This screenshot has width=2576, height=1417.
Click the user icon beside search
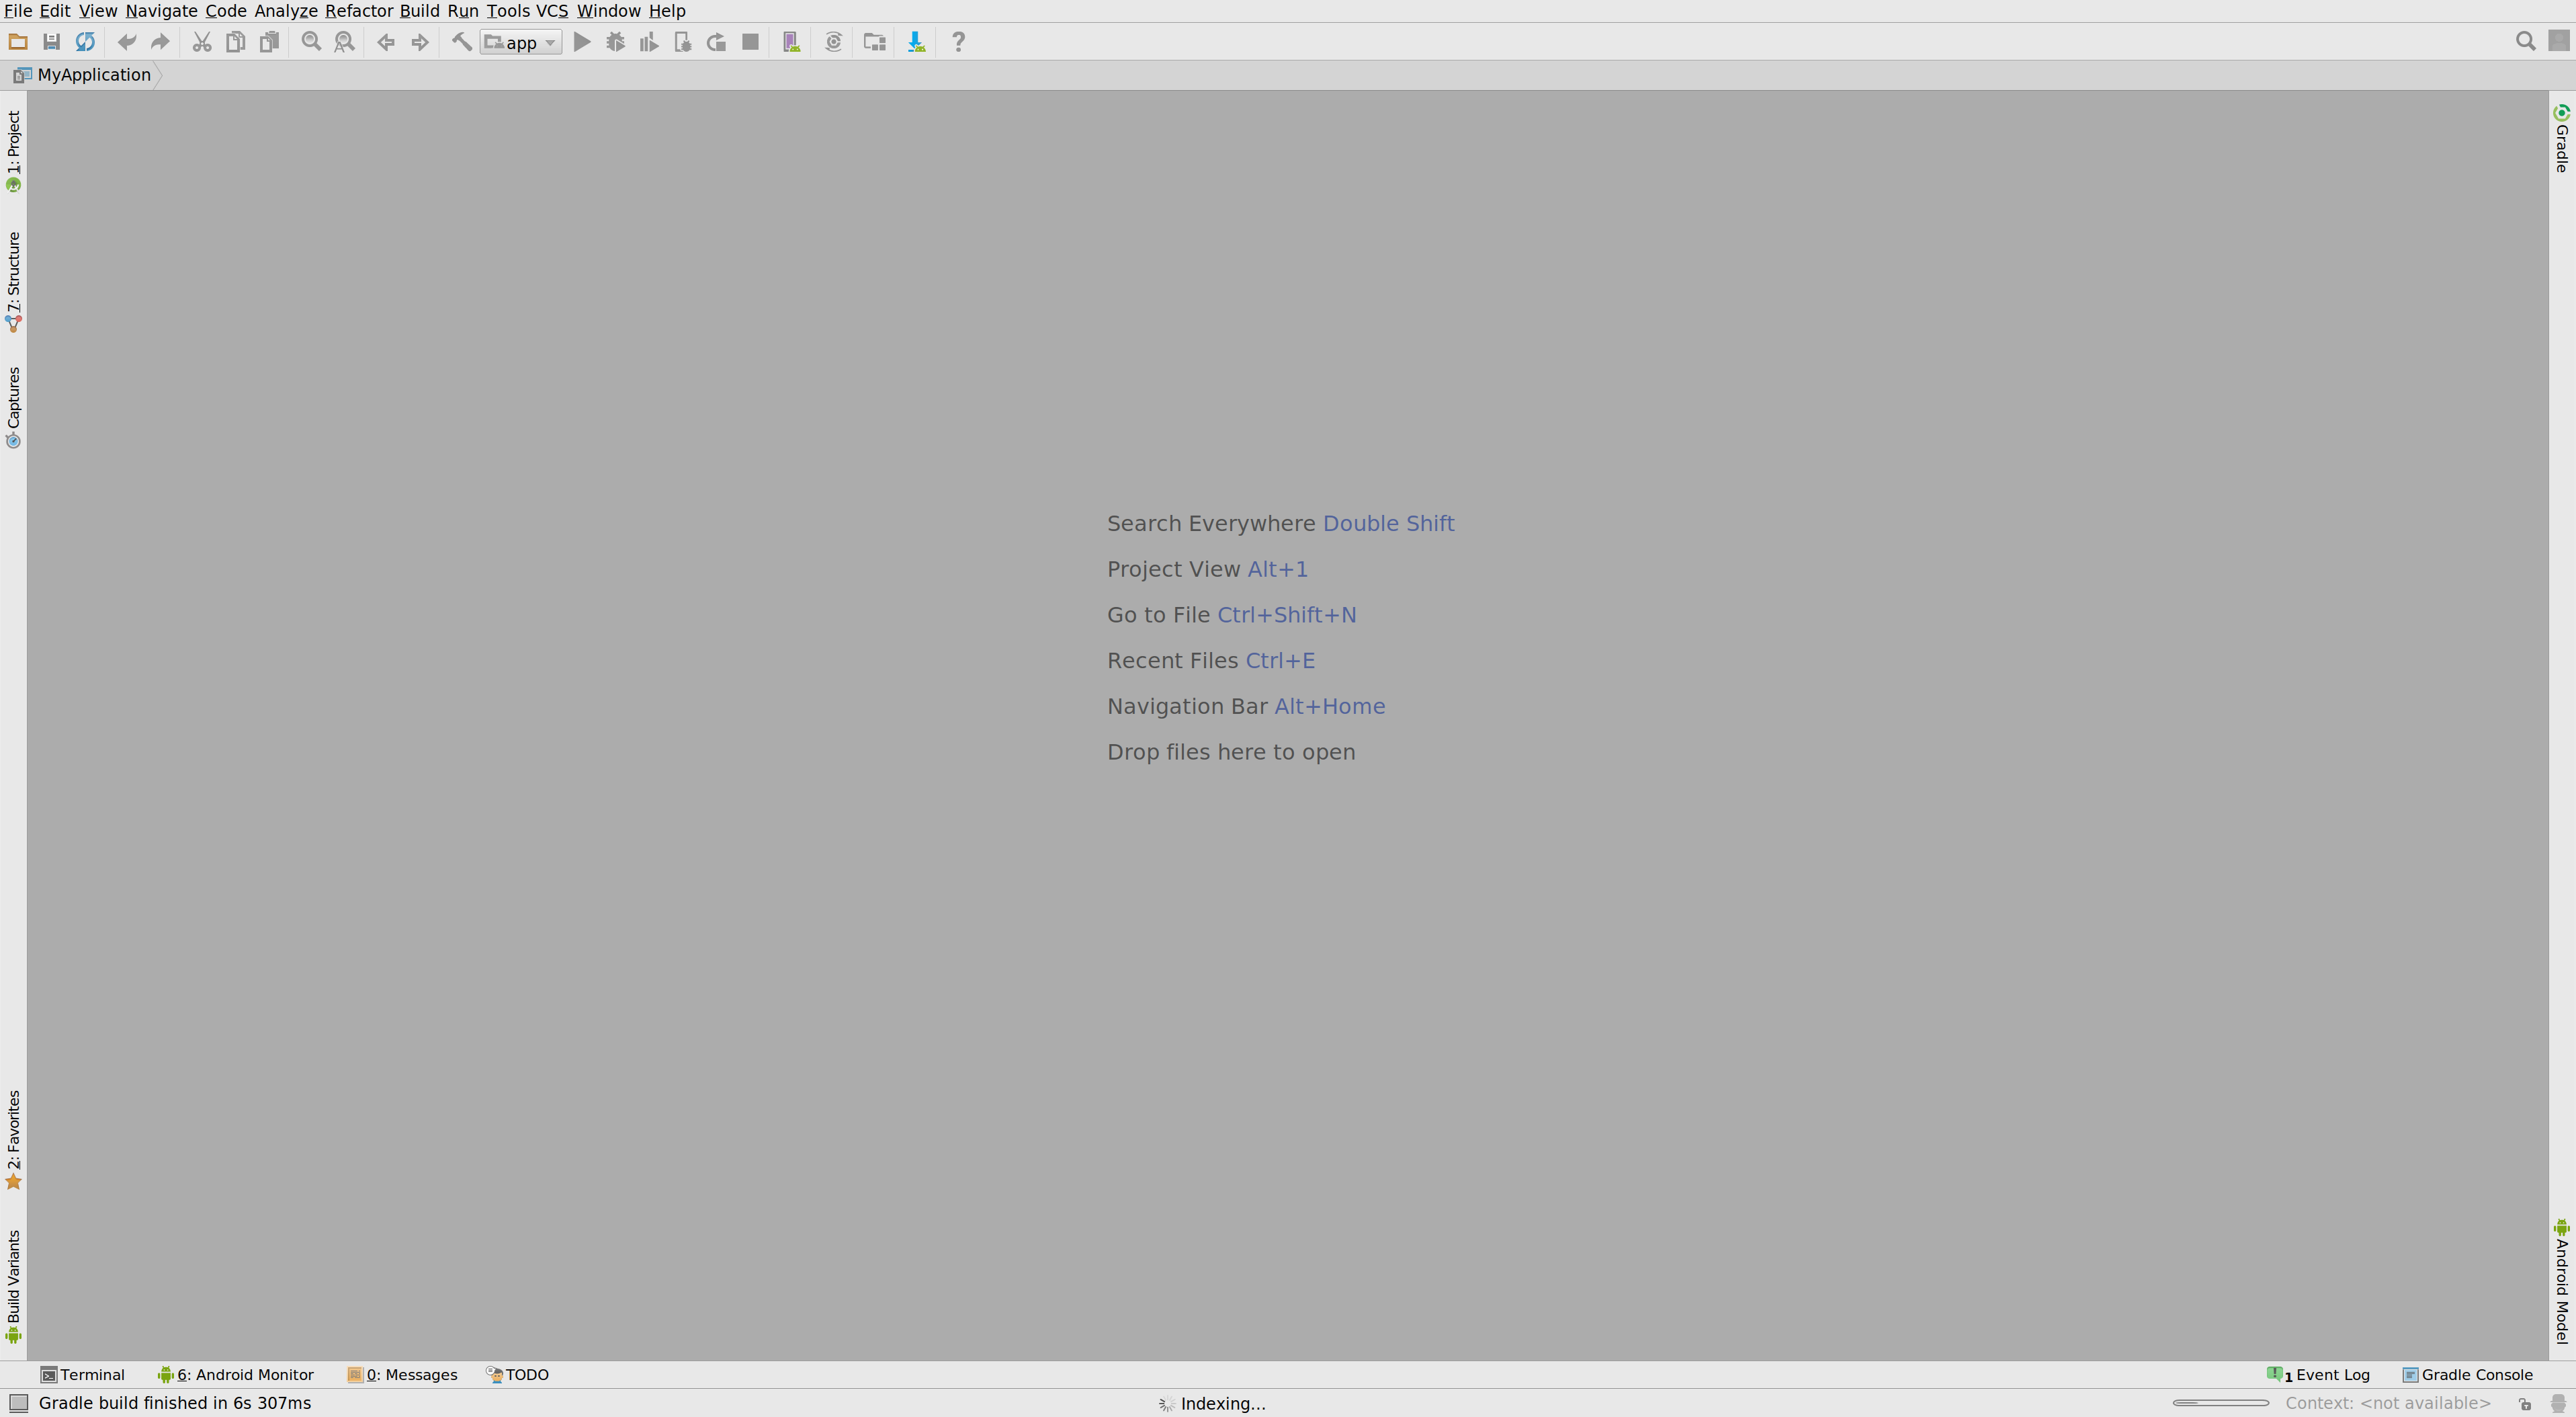[x=2559, y=40]
